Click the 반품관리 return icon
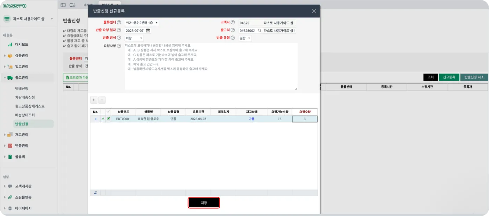 pyautogui.click(x=10, y=146)
